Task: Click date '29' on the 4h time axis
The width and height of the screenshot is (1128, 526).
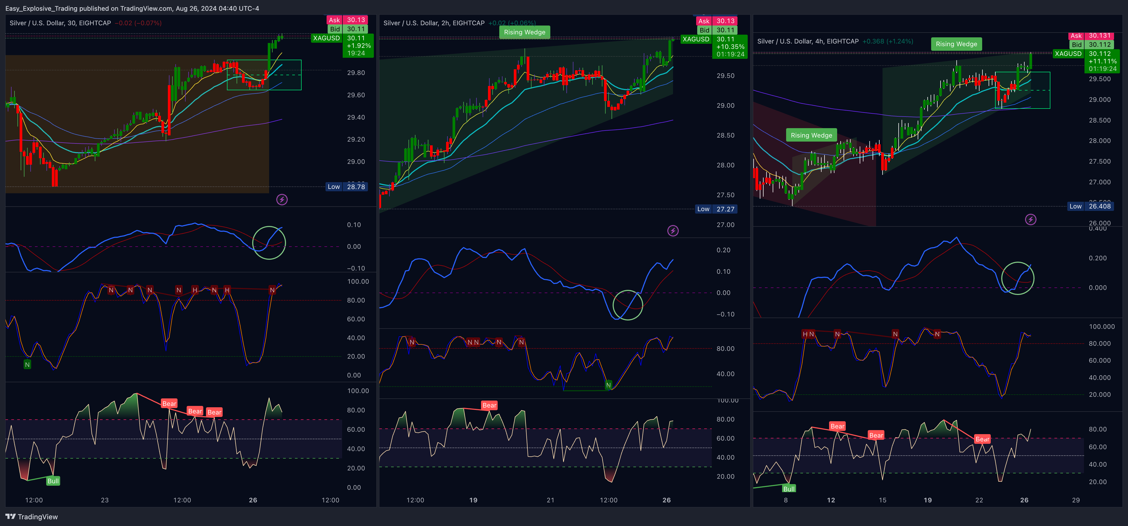Action: (x=1076, y=500)
